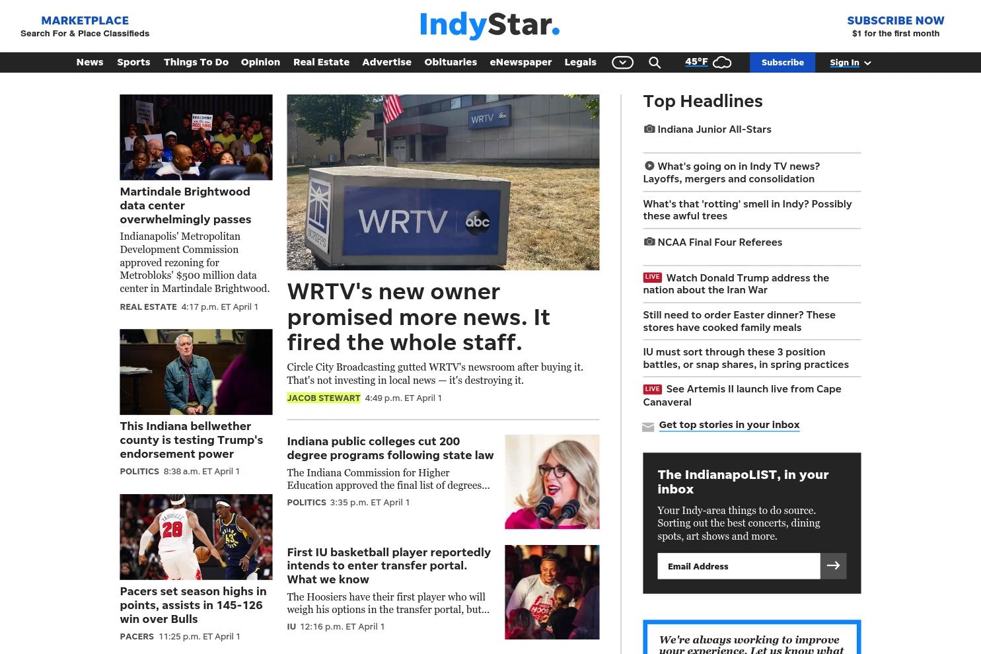The height and width of the screenshot is (654, 981).
Task: Read IU spring practices position battles
Action: pos(746,358)
